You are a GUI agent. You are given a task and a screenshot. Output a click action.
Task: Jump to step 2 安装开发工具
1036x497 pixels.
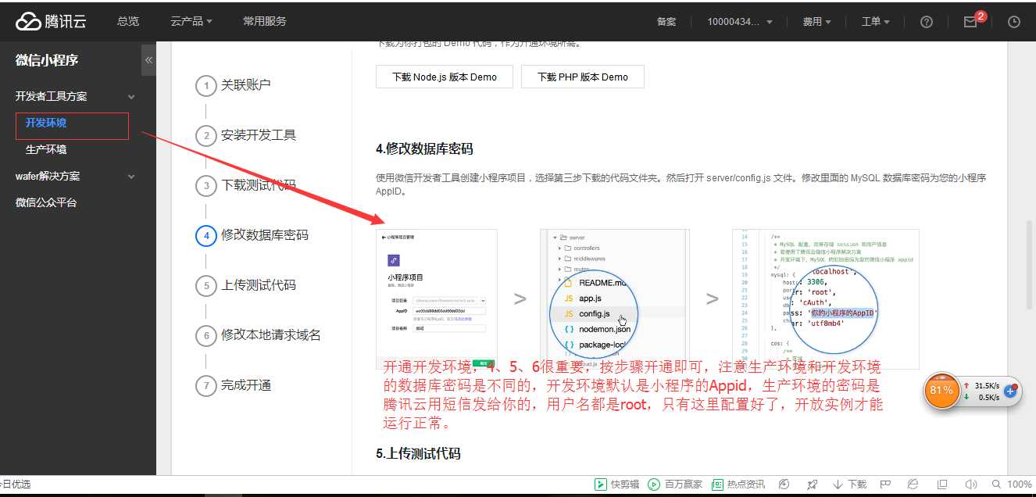[246, 135]
